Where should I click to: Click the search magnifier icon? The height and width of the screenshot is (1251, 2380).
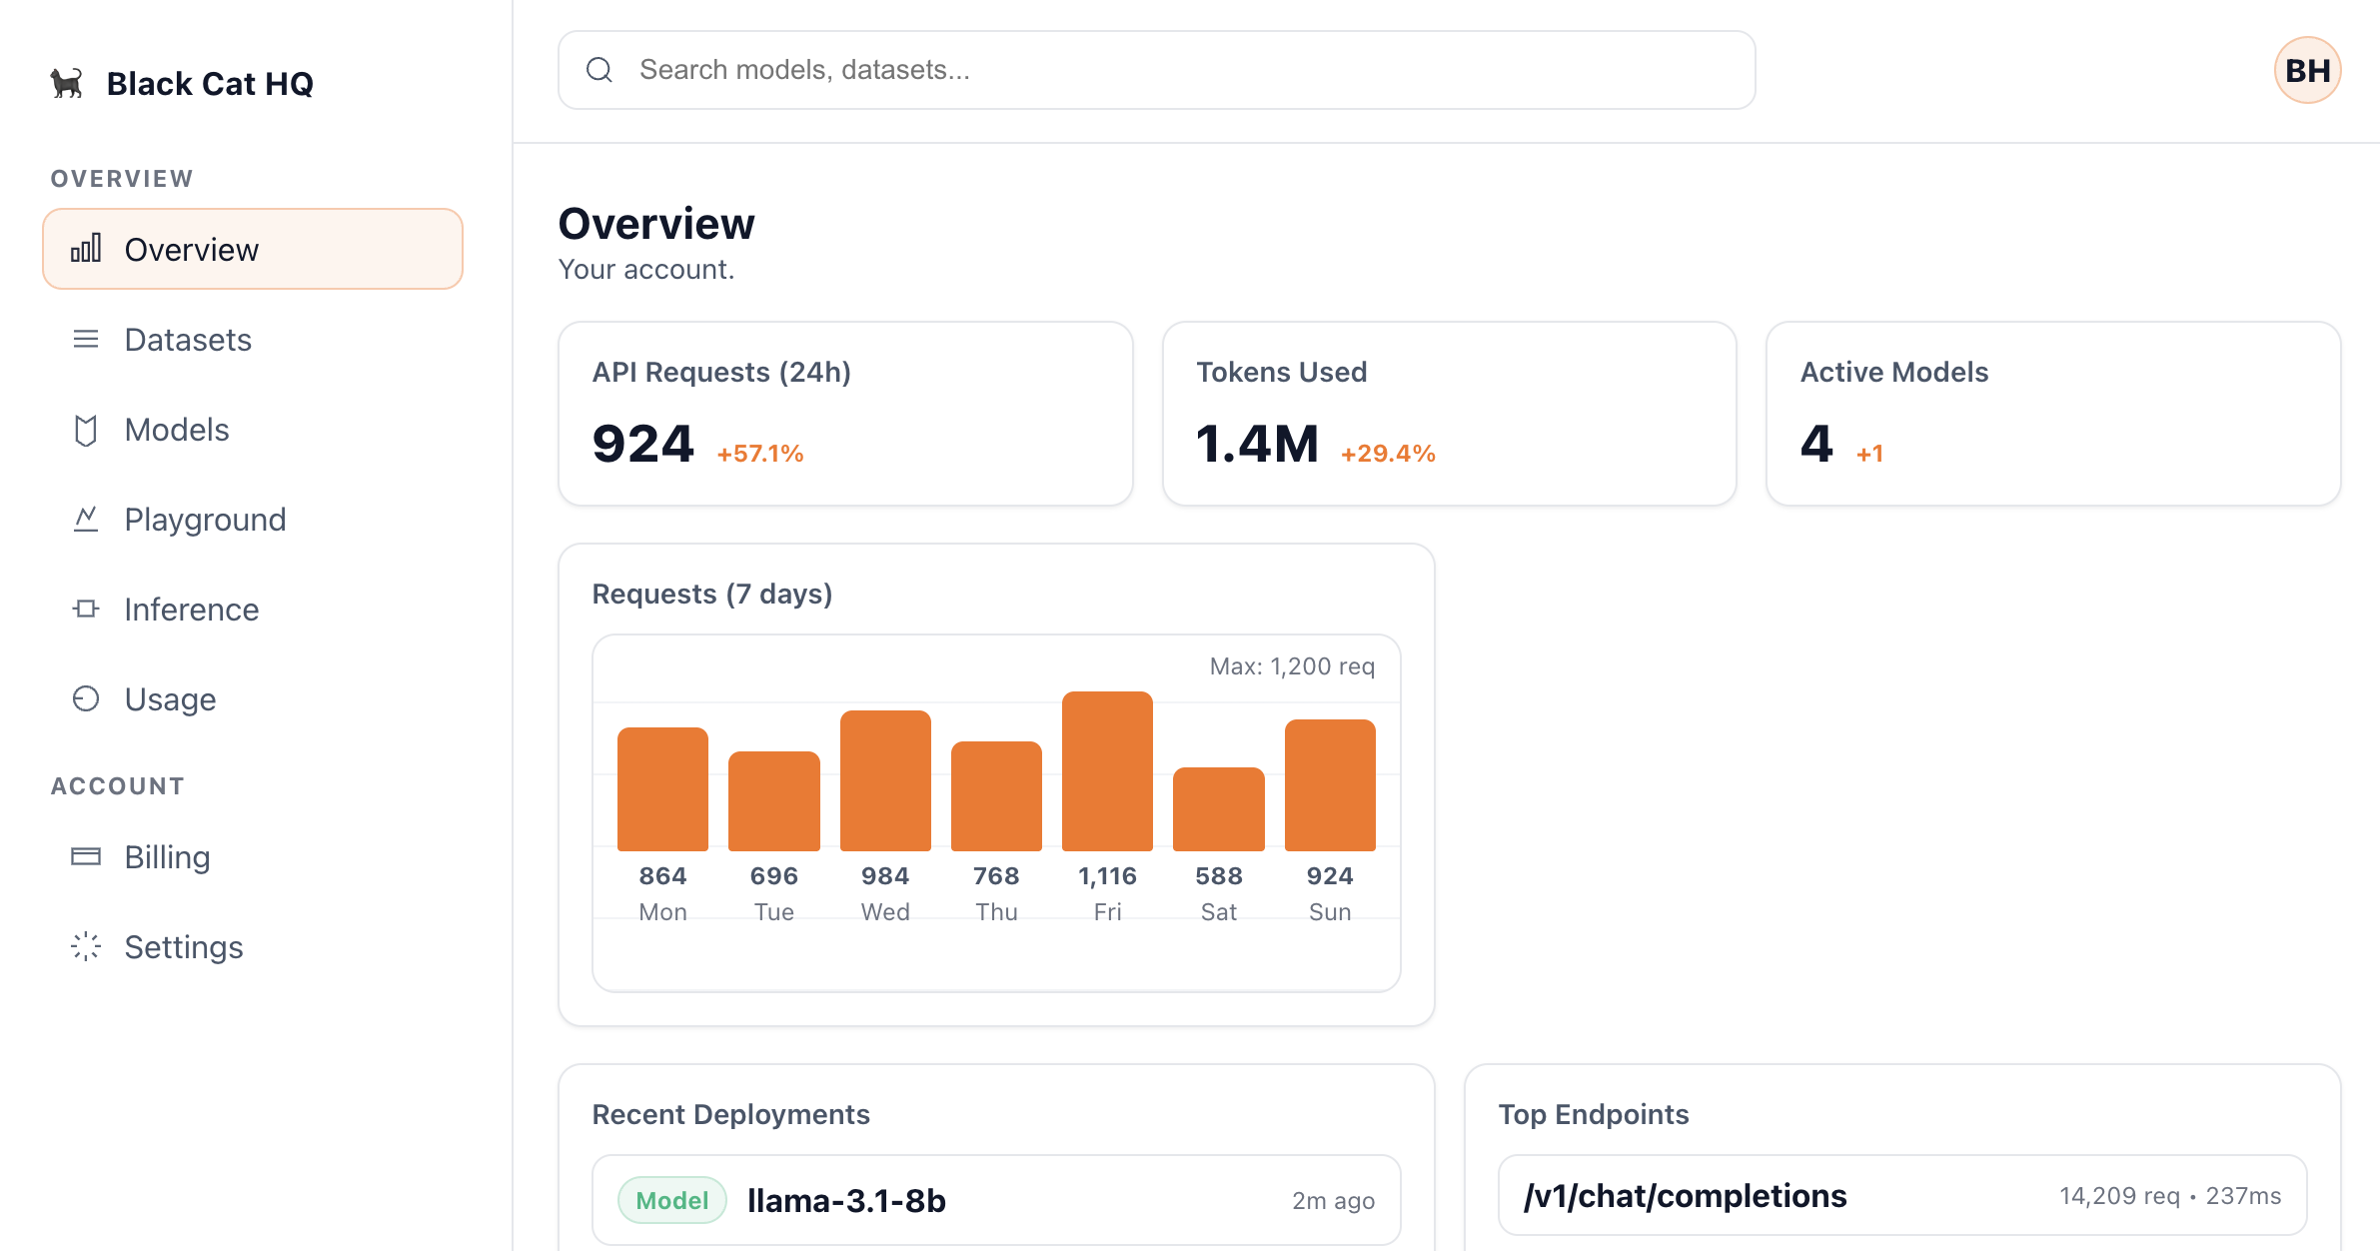pos(599,70)
